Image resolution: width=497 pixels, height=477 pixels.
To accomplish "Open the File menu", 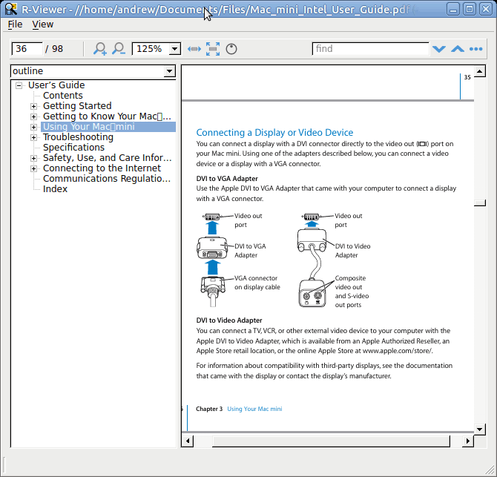I will pos(15,24).
